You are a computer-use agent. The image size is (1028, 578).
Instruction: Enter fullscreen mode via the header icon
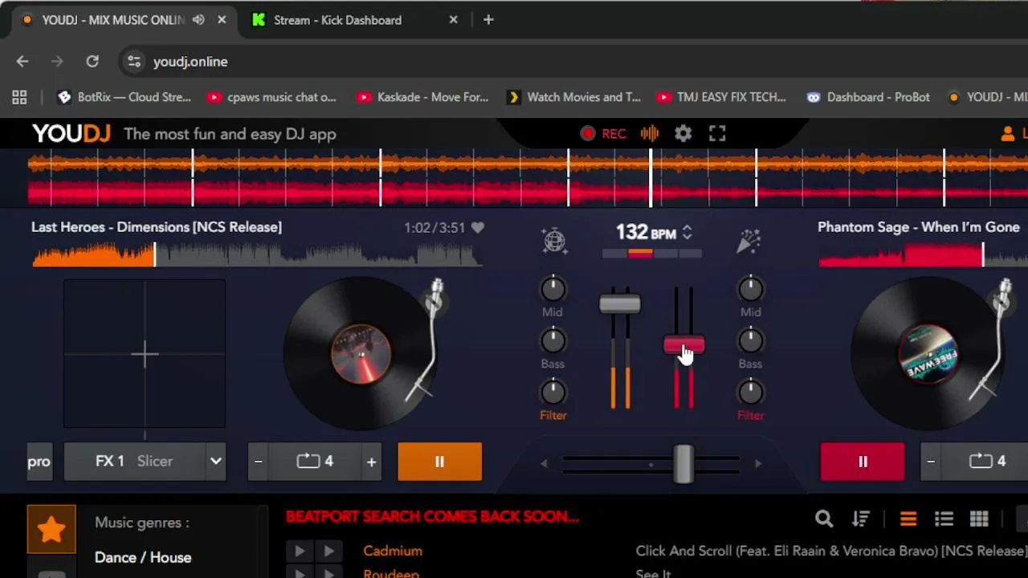[x=717, y=134]
